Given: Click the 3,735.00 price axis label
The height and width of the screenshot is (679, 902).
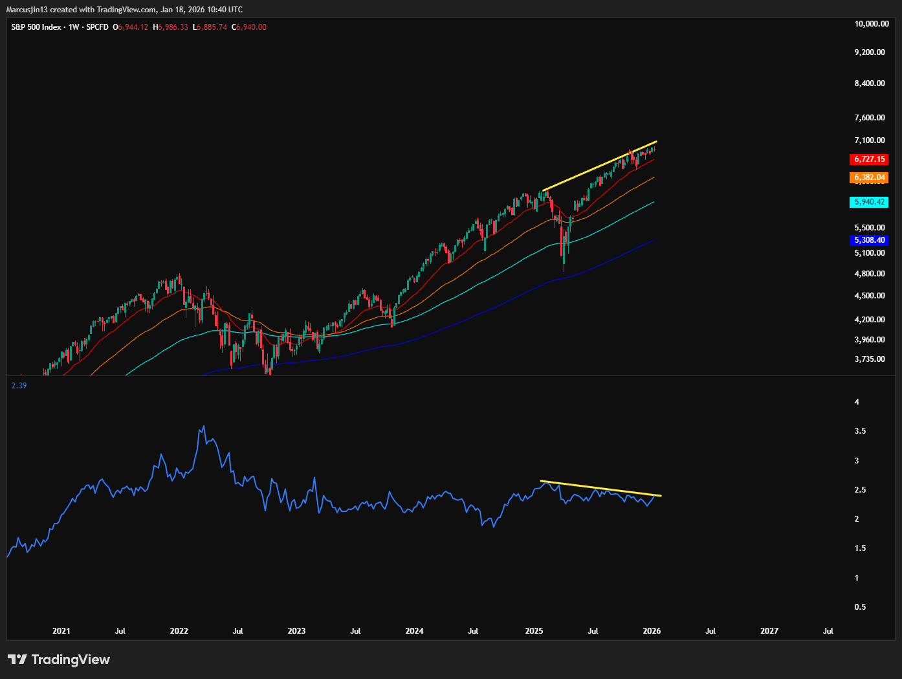Looking at the screenshot, I should [x=870, y=359].
